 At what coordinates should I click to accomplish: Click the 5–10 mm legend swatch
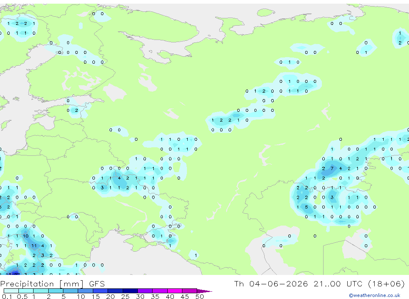(x=71, y=291)
